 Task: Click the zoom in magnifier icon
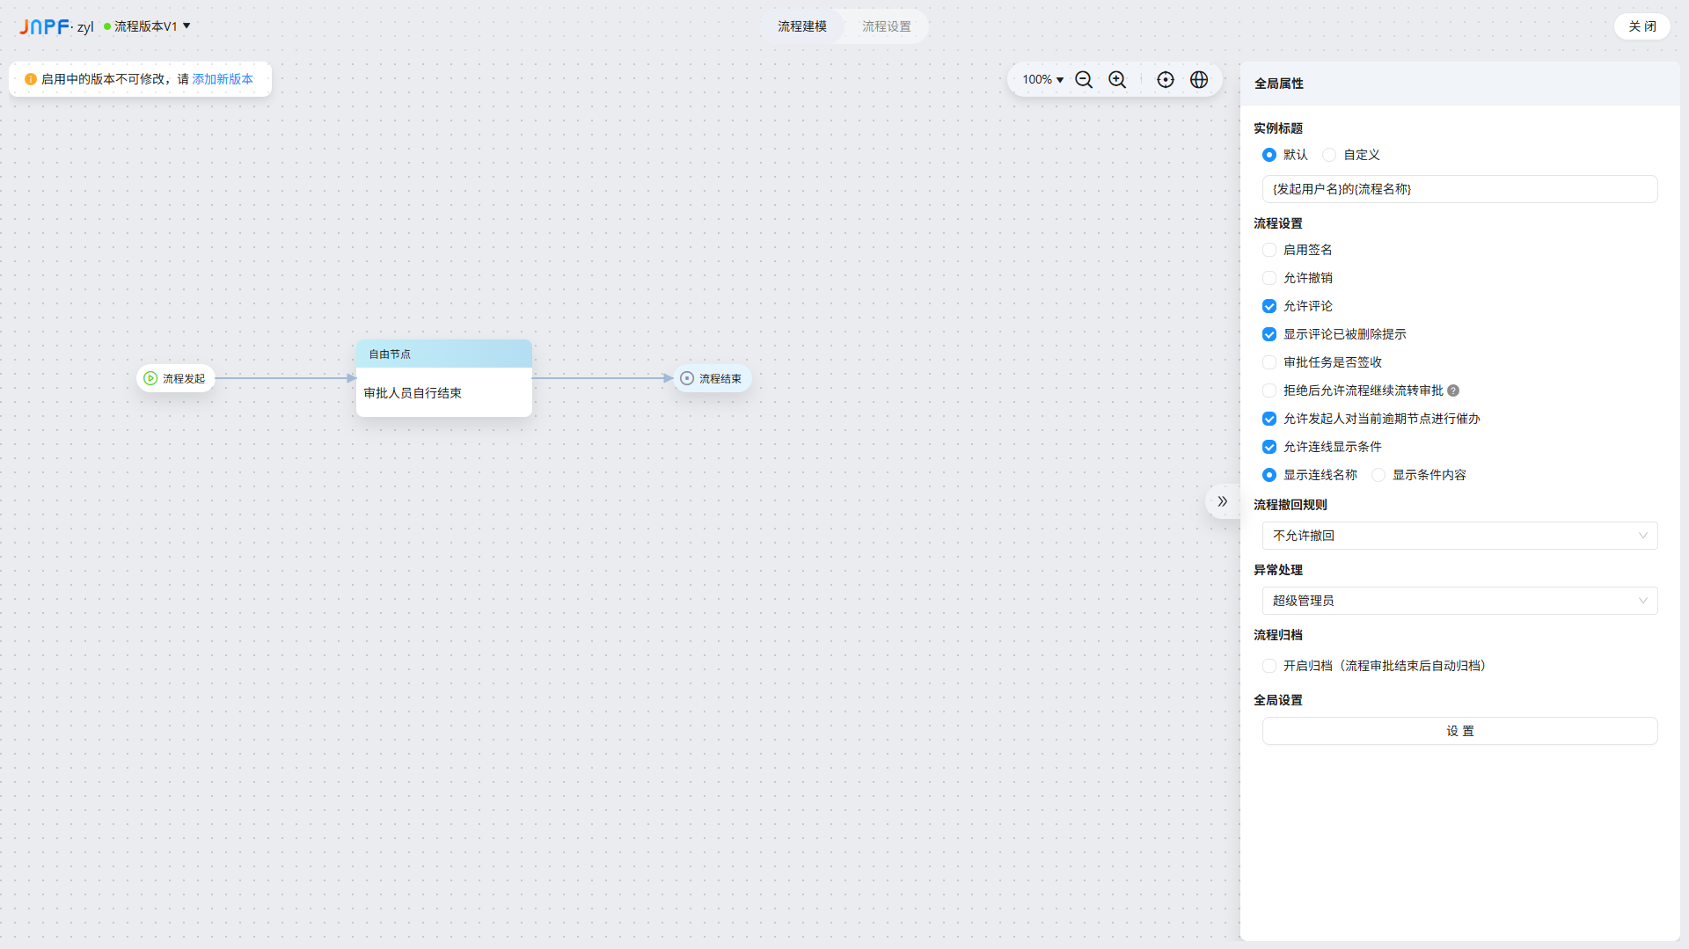coord(1117,80)
